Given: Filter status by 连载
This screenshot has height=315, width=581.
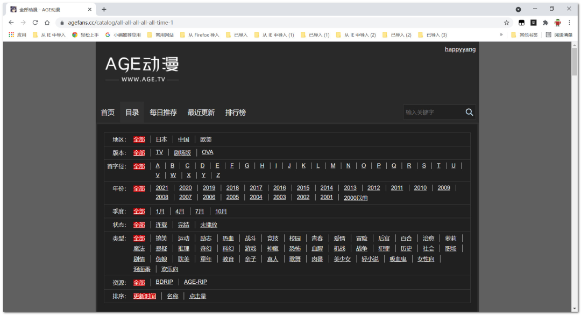Looking at the screenshot, I should 161,225.
